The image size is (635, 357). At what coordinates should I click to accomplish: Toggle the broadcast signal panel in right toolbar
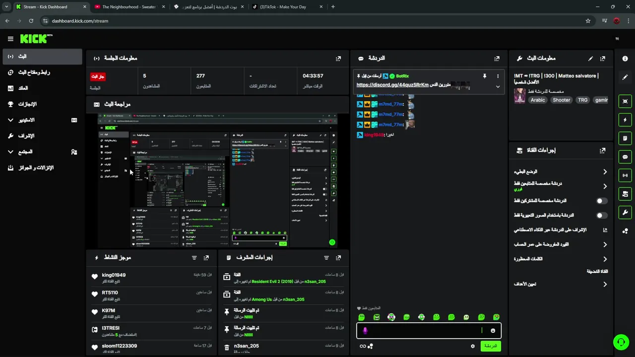click(625, 175)
